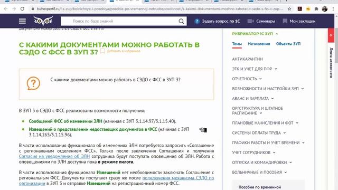This screenshot has height=190, width=338.
Task: Click the red PDF extension icon
Action: point(299,9)
